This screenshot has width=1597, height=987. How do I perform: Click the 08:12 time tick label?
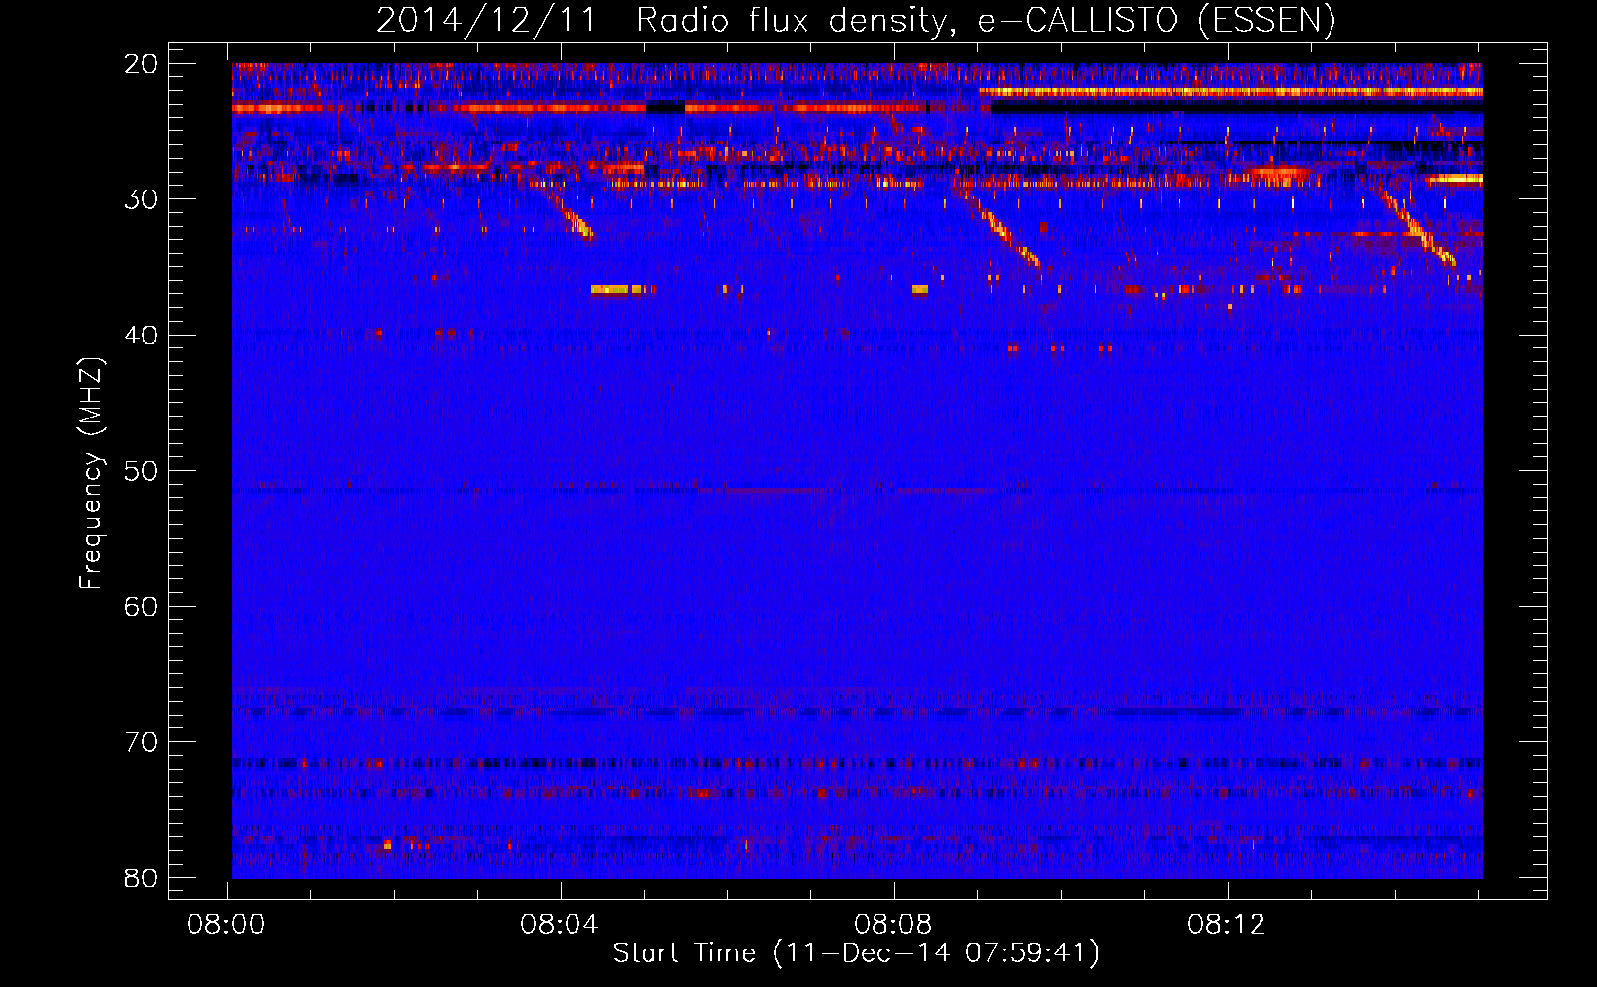[1227, 925]
